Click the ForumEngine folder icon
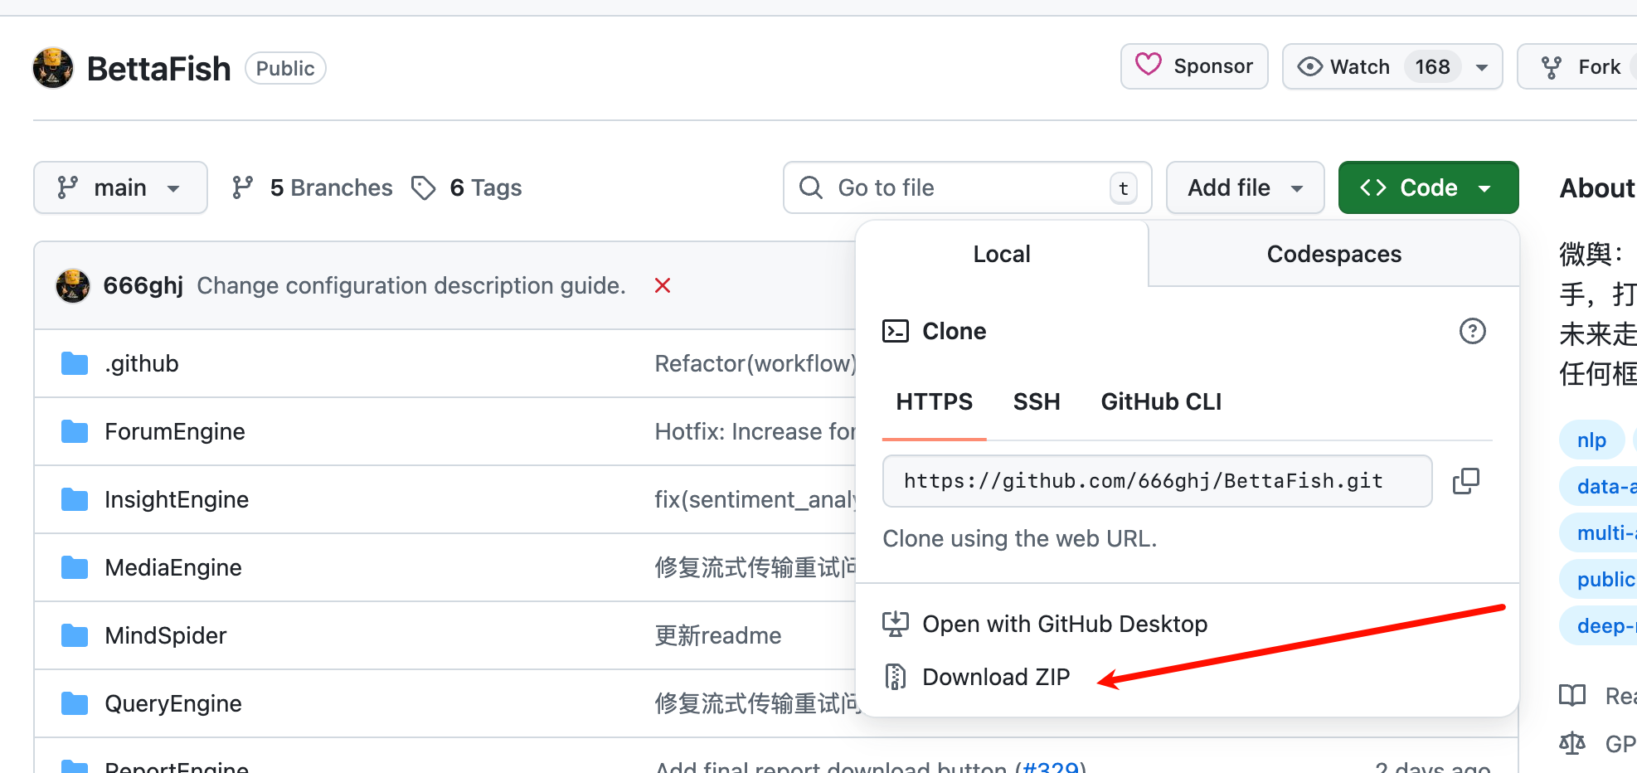1637x773 pixels. pos(75,431)
